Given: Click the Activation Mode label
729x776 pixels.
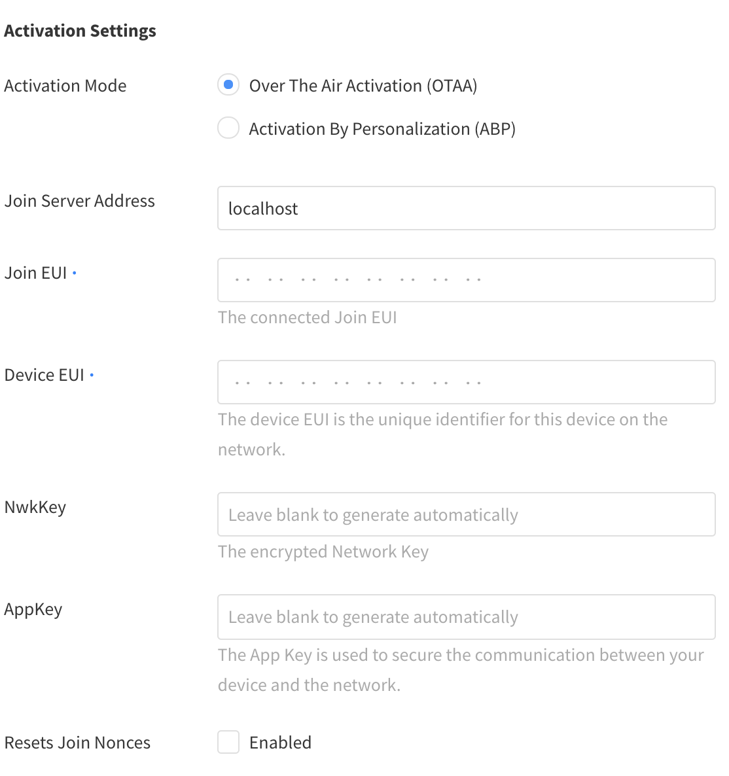Looking at the screenshot, I should tap(65, 85).
